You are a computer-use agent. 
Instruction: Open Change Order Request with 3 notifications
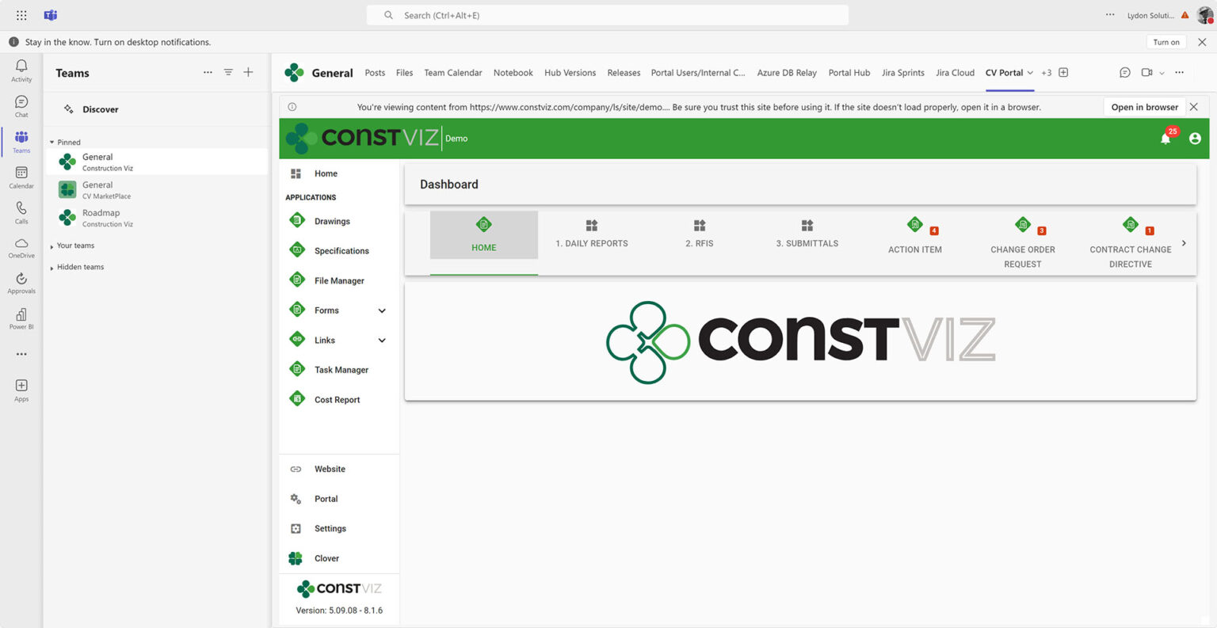pyautogui.click(x=1022, y=244)
